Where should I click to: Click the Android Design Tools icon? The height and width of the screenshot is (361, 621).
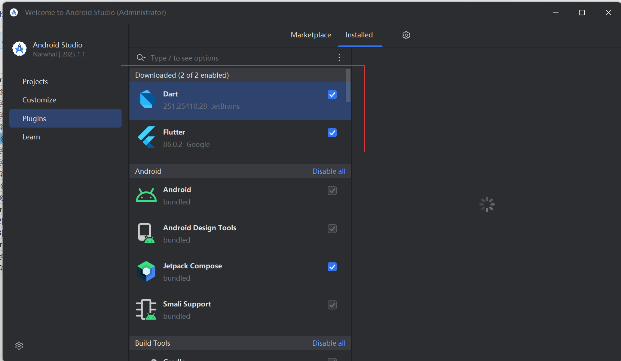pyautogui.click(x=146, y=234)
